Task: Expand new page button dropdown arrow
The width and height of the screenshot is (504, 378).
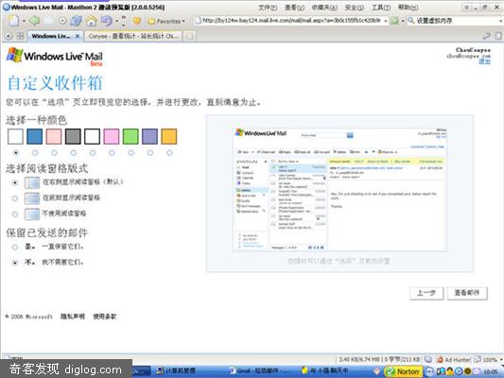Action: tap(24, 21)
